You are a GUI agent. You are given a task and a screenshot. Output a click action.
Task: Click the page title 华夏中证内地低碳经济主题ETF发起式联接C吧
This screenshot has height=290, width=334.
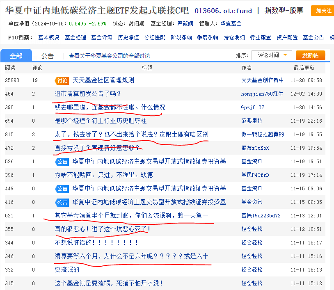pyautogui.click(x=97, y=10)
